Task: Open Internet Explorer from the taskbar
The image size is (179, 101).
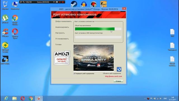Action: point(6,98)
